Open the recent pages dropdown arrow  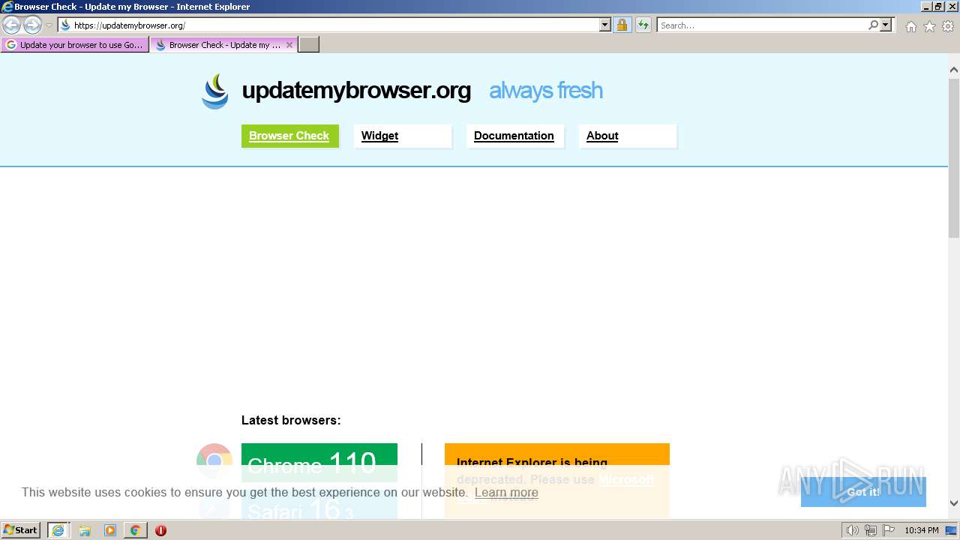point(49,25)
